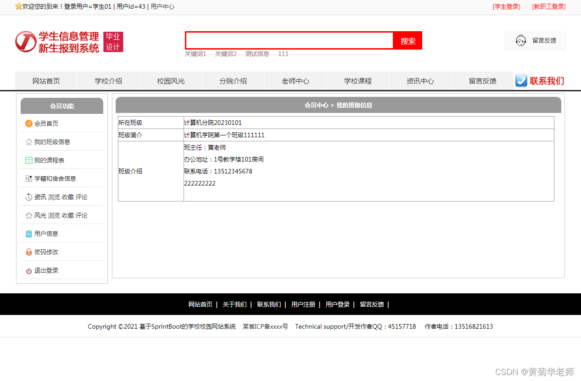Click the 关键词2 search suggestion
Screen dimensions: 581x381
point(226,54)
